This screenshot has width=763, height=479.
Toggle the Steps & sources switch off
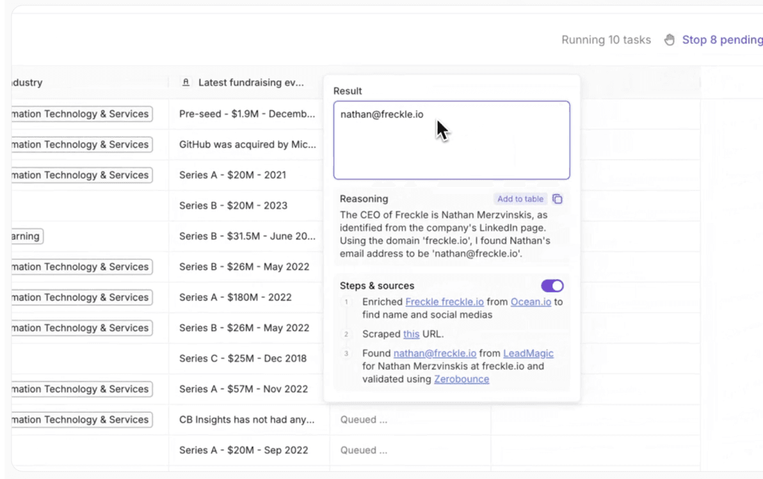click(x=552, y=286)
